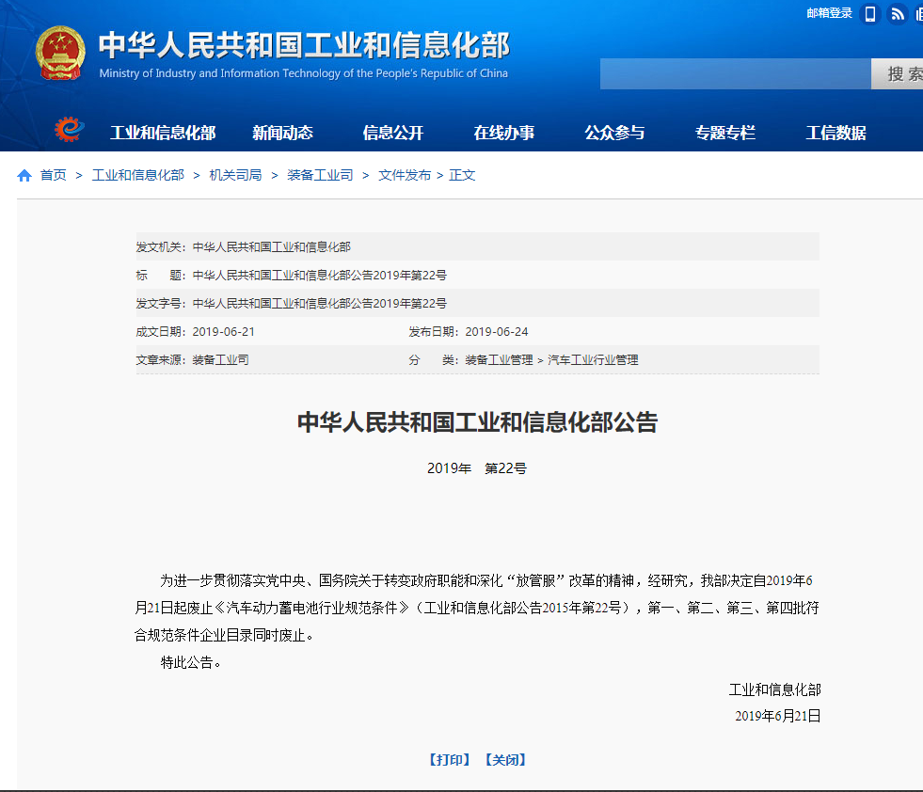This screenshot has height=792, width=923.
Task: Click the English ministry name subtitle
Action: point(304,73)
